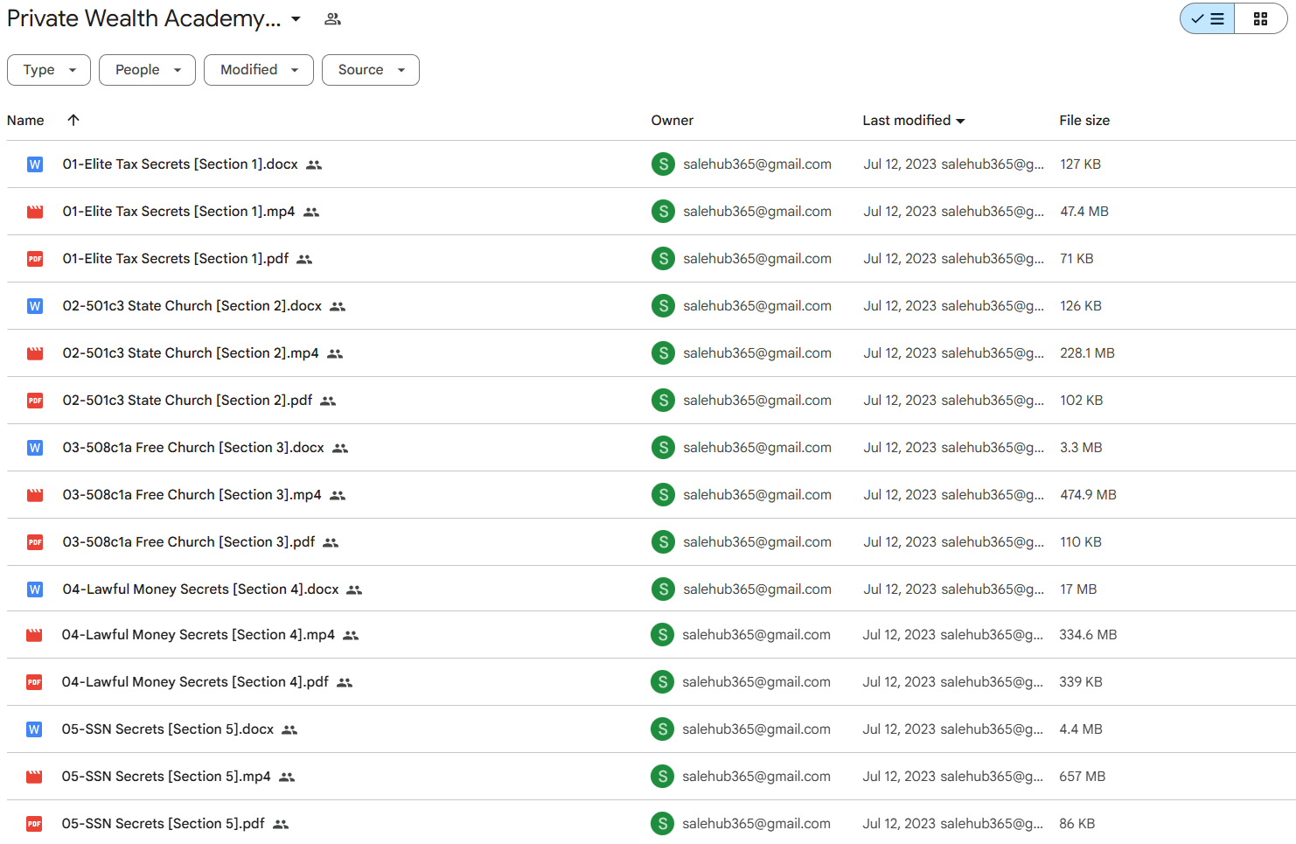1296x844 pixels.
Task: Click the Word icon for 05-SSN Secrets docx
Action: (x=34, y=729)
